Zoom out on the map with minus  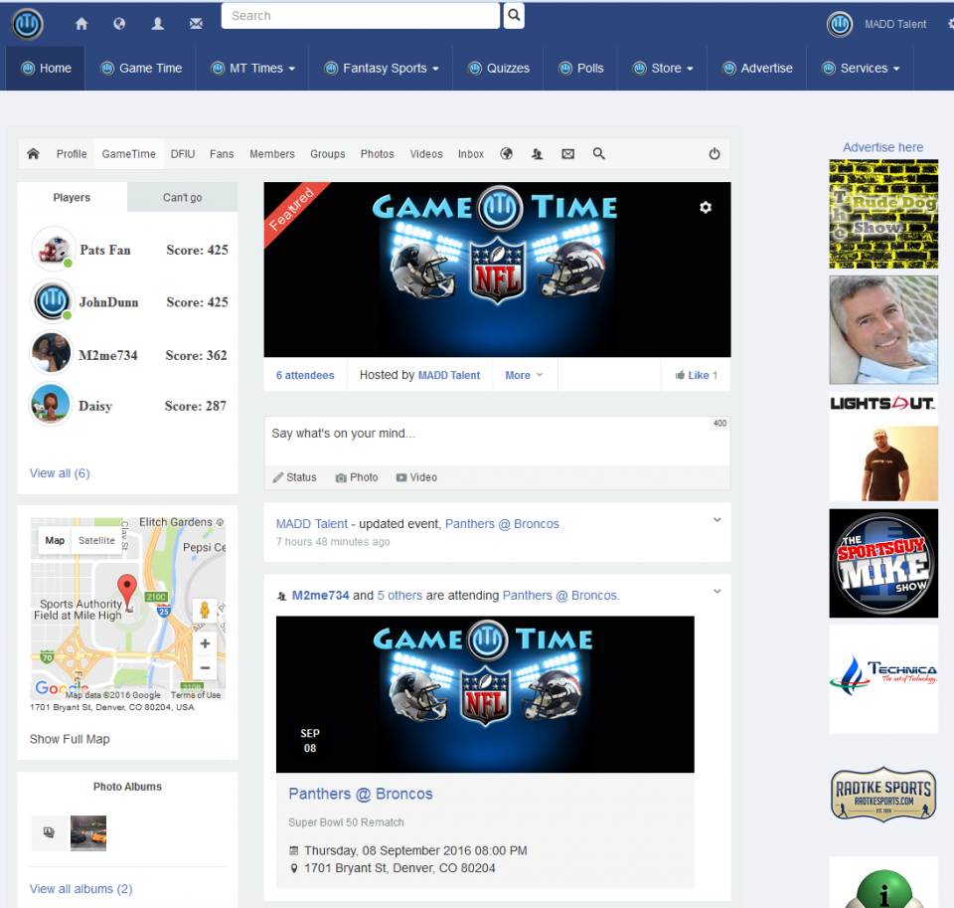coord(205,668)
